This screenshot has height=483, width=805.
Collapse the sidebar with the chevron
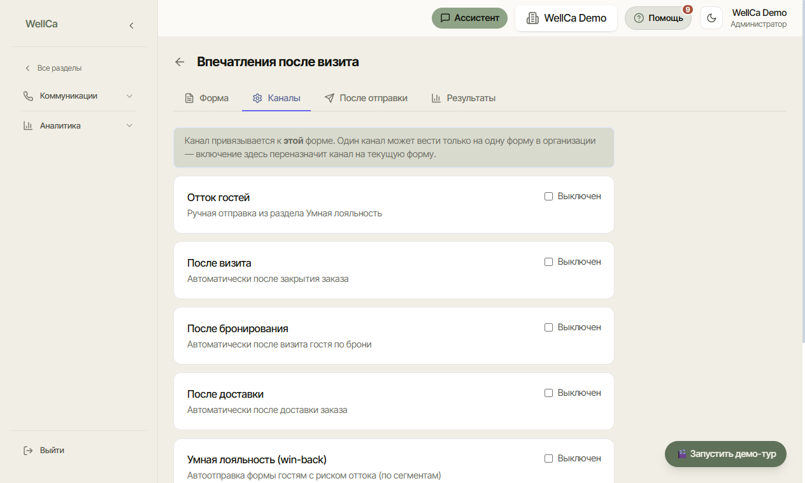131,25
